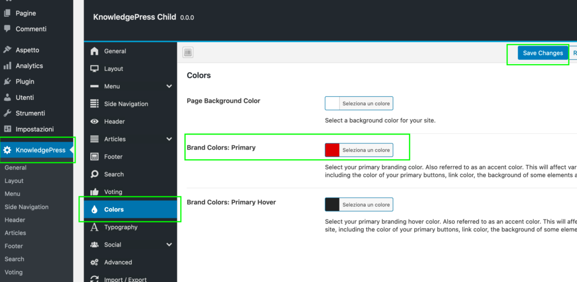
Task: Click the Save Changes button
Action: 543,53
